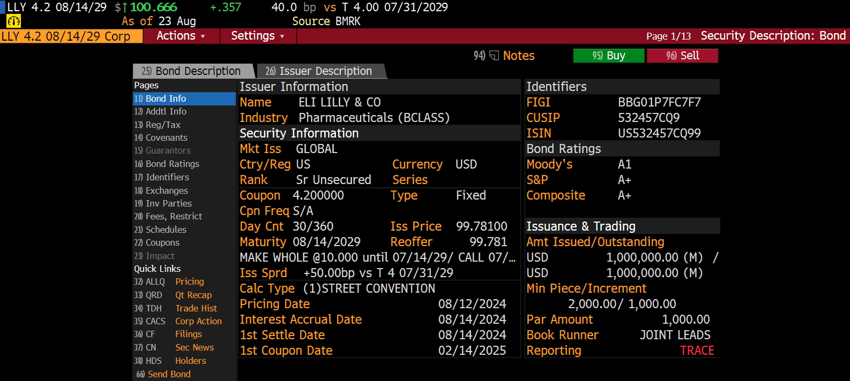
Task: Select the Bond Info page
Action: 184,98
